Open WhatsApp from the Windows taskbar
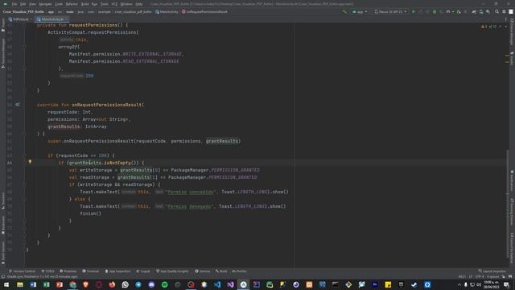The height and width of the screenshot is (290, 515). [126, 284]
